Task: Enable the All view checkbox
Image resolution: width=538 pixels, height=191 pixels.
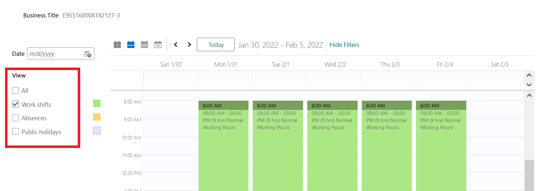Action: pos(15,90)
